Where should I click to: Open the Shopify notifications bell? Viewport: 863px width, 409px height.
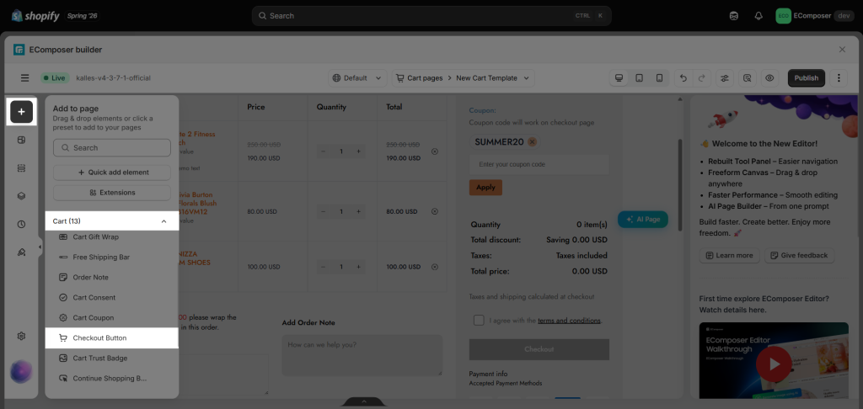pos(758,16)
